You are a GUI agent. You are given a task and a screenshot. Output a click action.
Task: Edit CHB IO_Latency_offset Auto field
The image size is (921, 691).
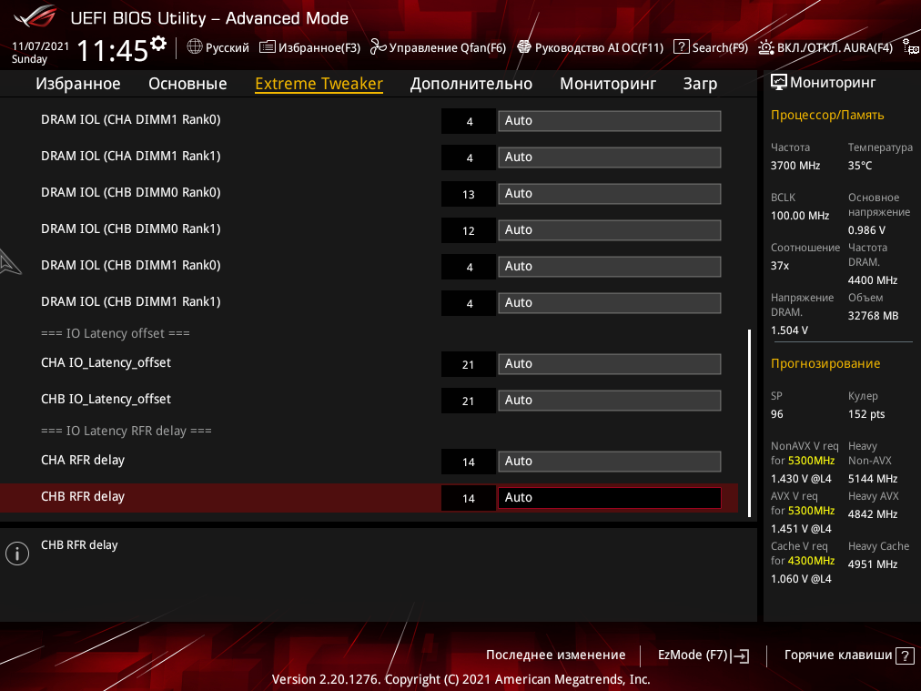tap(610, 401)
